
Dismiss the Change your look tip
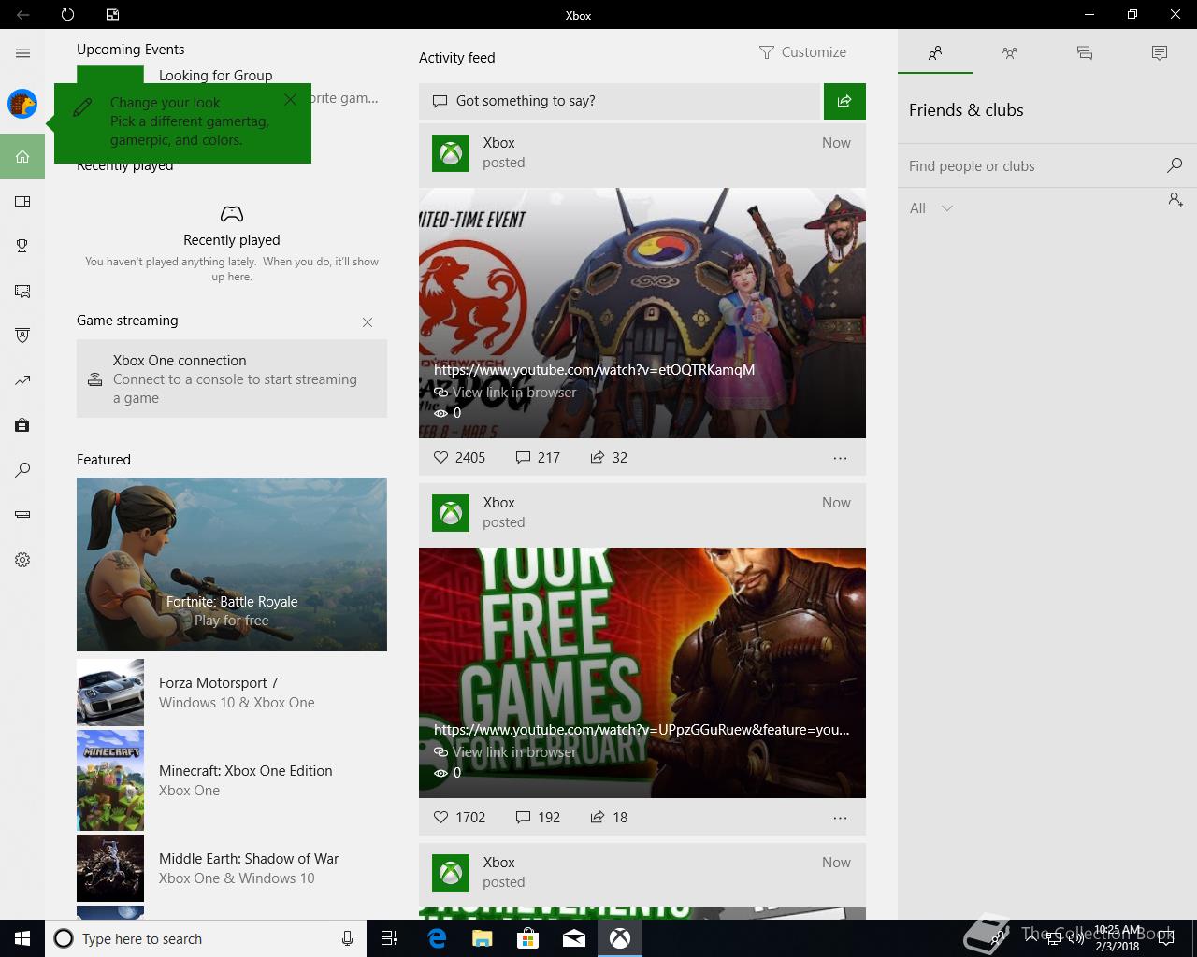[x=290, y=99]
